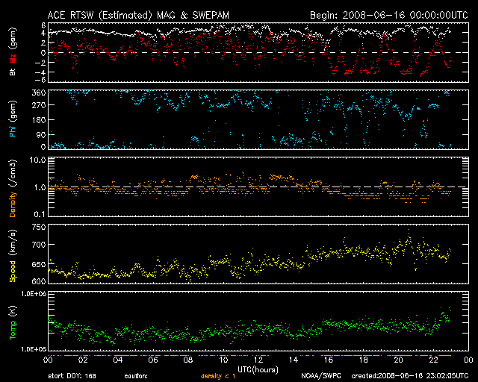Click the 12 hour tick label
478x382 pixels.
tap(257, 360)
